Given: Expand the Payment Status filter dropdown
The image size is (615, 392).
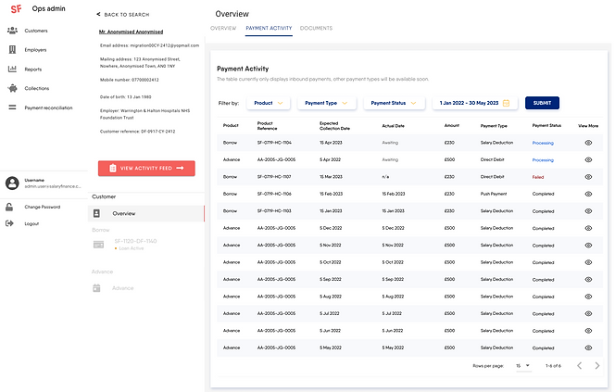Looking at the screenshot, I should 393,103.
